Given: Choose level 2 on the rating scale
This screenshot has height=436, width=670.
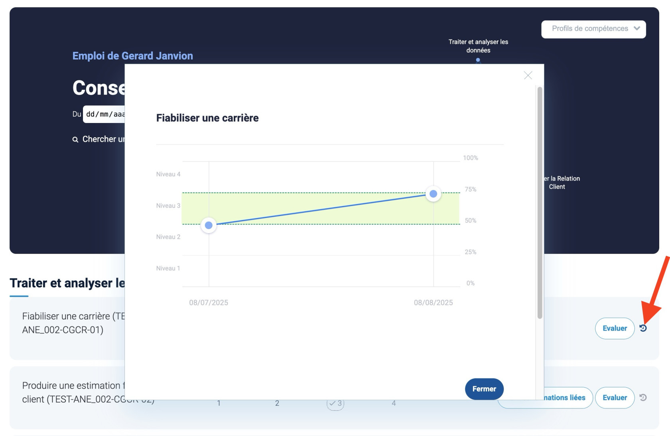Looking at the screenshot, I should pyautogui.click(x=277, y=403).
